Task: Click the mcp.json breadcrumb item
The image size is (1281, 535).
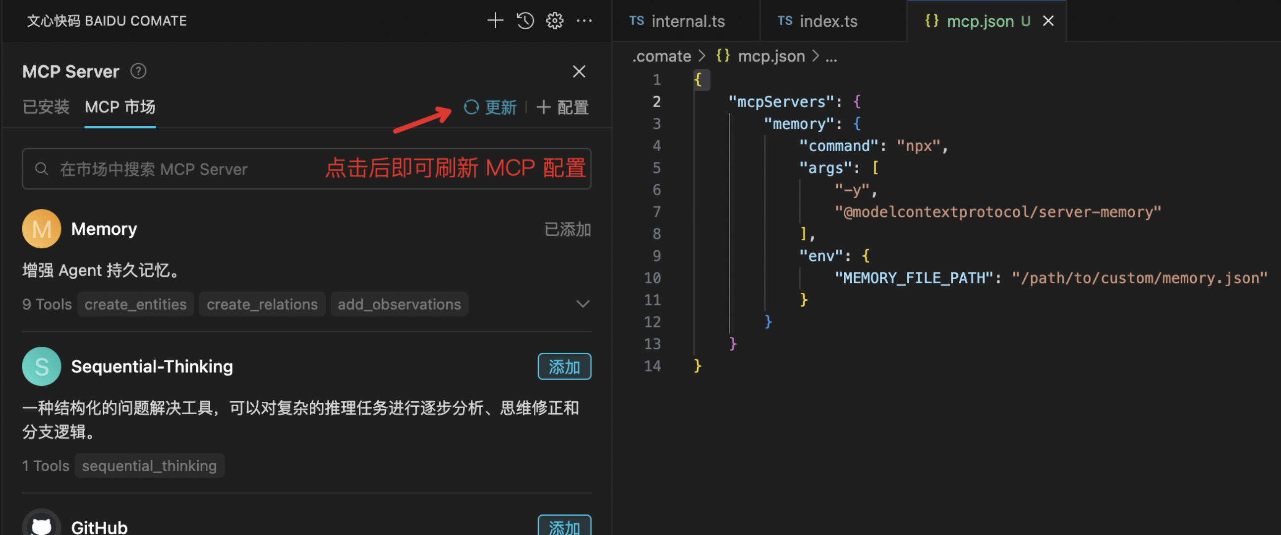Action: [x=760, y=56]
